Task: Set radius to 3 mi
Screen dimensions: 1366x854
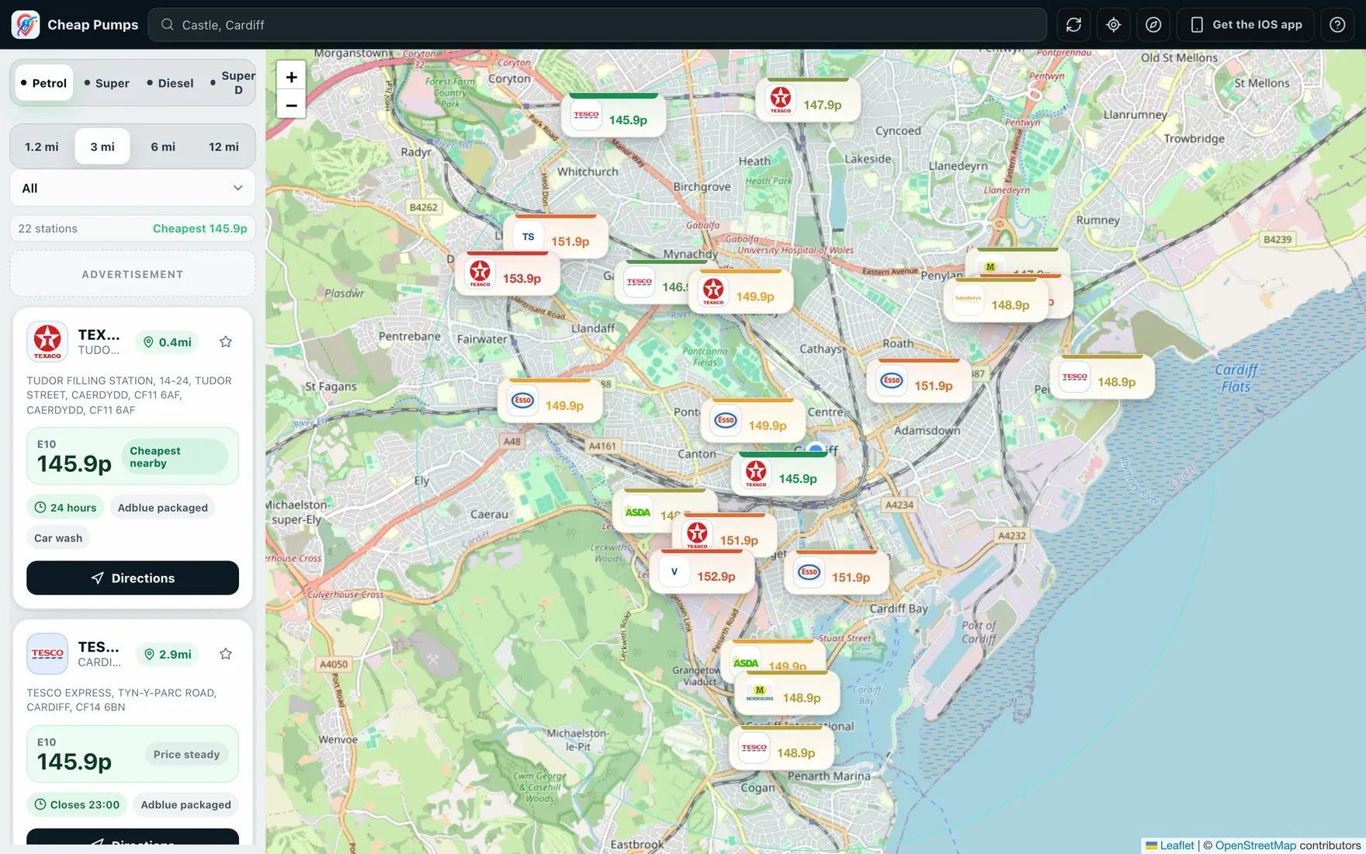Action: point(102,147)
